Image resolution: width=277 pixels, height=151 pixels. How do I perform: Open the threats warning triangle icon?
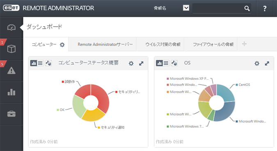pos(11,70)
